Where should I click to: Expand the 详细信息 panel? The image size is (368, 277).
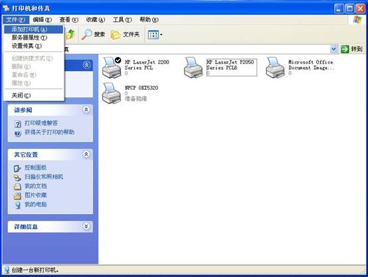[86, 227]
